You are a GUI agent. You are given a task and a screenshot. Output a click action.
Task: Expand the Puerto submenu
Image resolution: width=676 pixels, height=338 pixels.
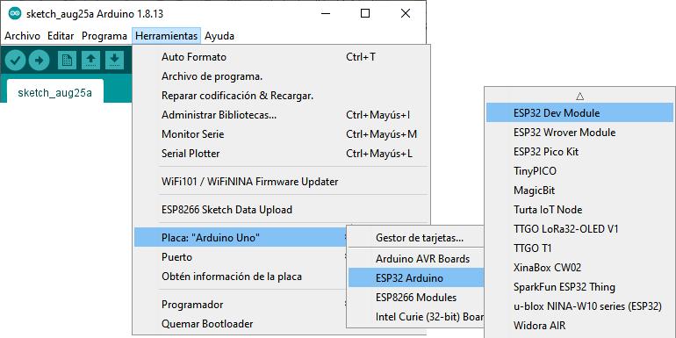coord(241,257)
